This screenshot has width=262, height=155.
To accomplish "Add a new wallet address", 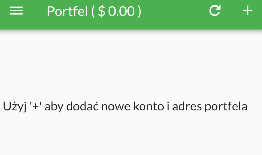I will coord(247,11).
